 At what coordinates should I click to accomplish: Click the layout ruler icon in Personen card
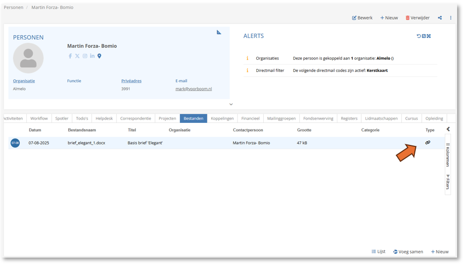[219, 32]
